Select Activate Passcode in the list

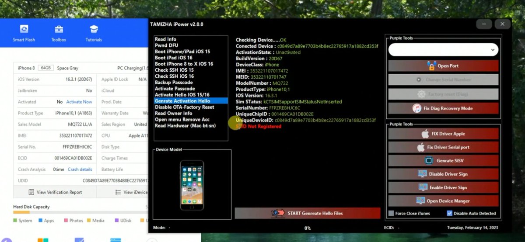[191, 89]
